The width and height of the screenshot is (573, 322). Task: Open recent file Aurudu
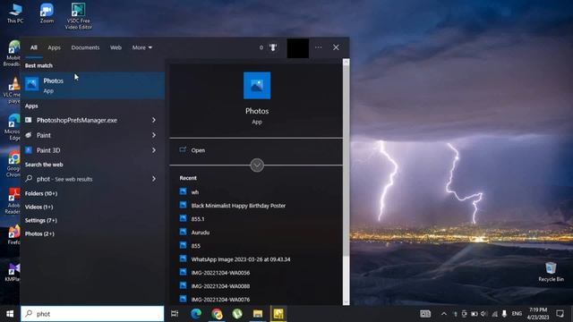201,233
